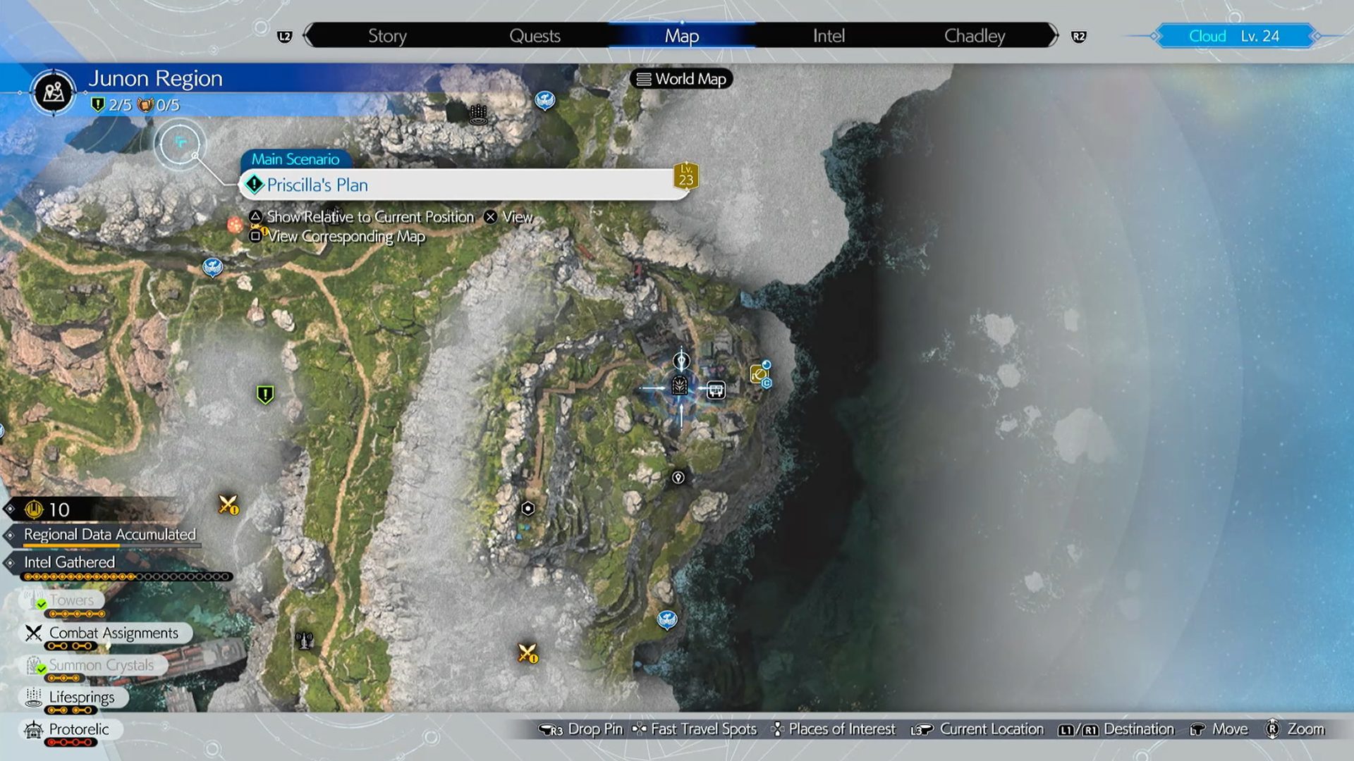Image resolution: width=1354 pixels, height=761 pixels.
Task: Click the Current Location control hint
Action: [977, 729]
